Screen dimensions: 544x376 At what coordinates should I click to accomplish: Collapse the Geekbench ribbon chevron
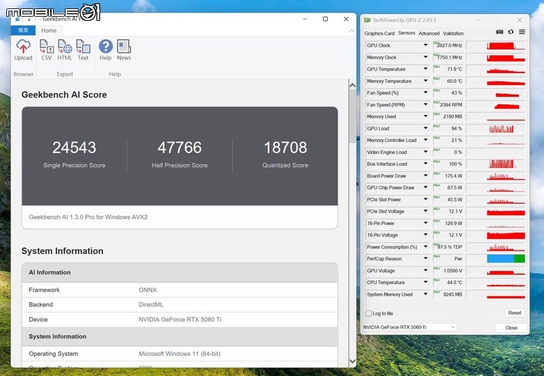point(352,31)
